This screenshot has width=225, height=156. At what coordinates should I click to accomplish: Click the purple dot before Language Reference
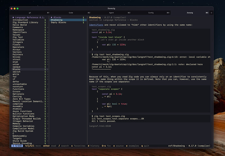[13, 18]
